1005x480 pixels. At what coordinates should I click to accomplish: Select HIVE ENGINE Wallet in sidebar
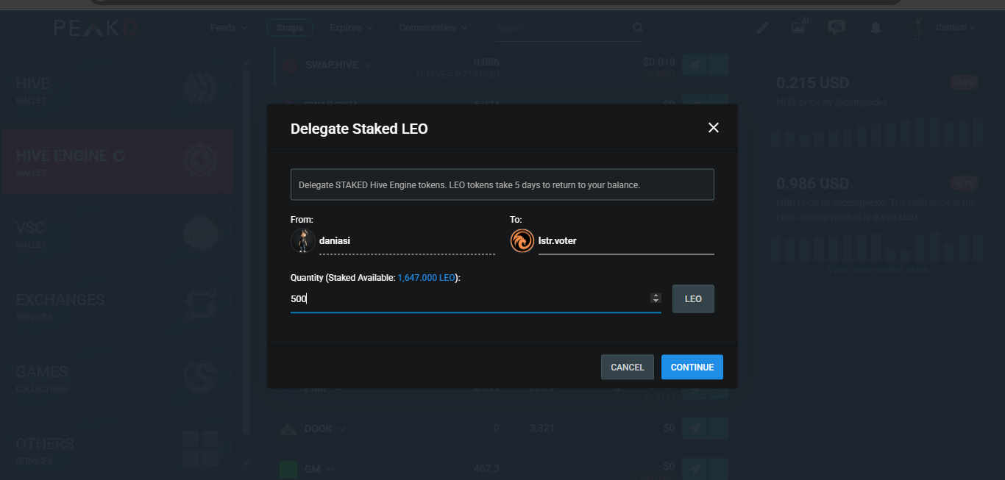click(118, 161)
